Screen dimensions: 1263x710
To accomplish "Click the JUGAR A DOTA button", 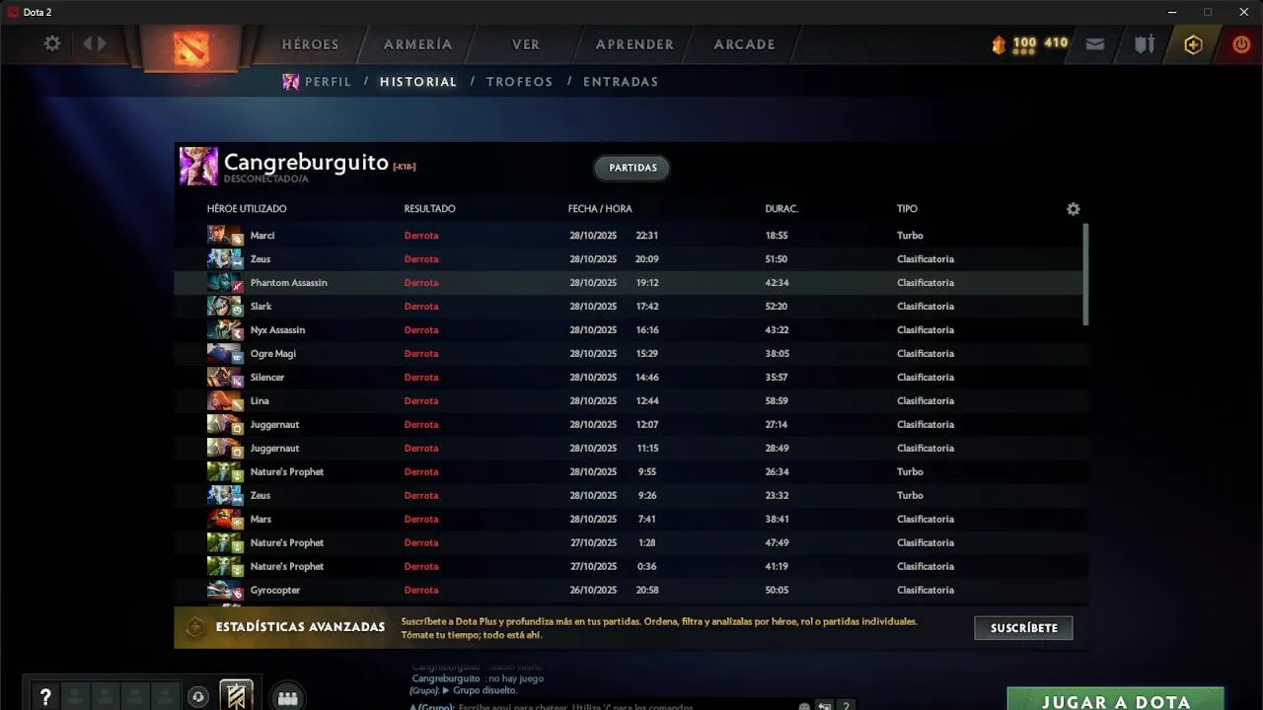I will (x=1116, y=699).
